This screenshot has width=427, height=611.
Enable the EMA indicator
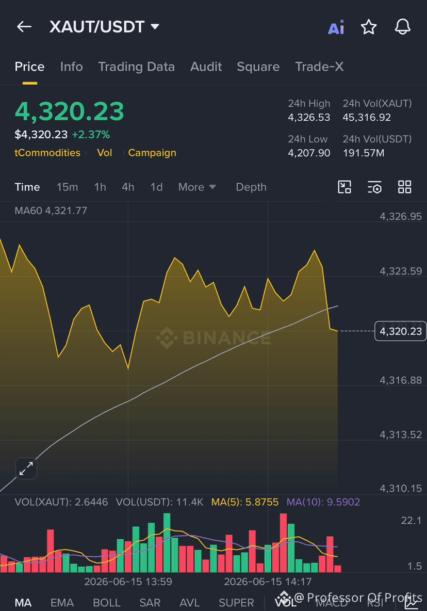62,603
